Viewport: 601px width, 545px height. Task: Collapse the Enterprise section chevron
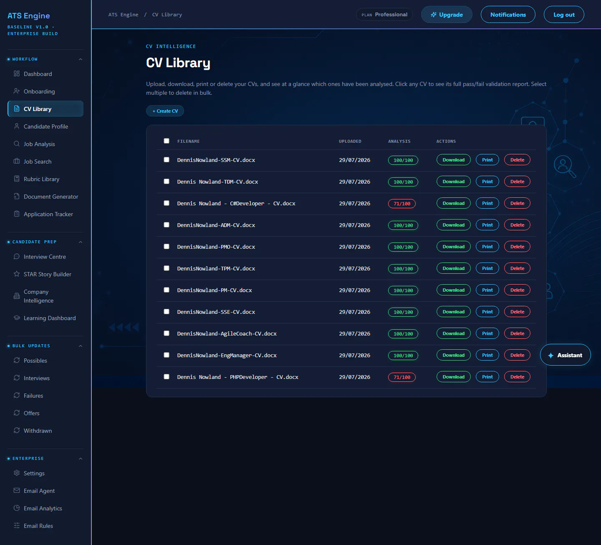[81, 459]
